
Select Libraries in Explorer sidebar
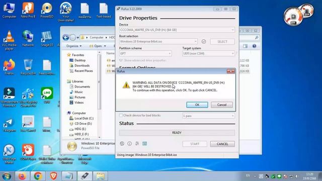pyautogui.click(x=75, y=81)
